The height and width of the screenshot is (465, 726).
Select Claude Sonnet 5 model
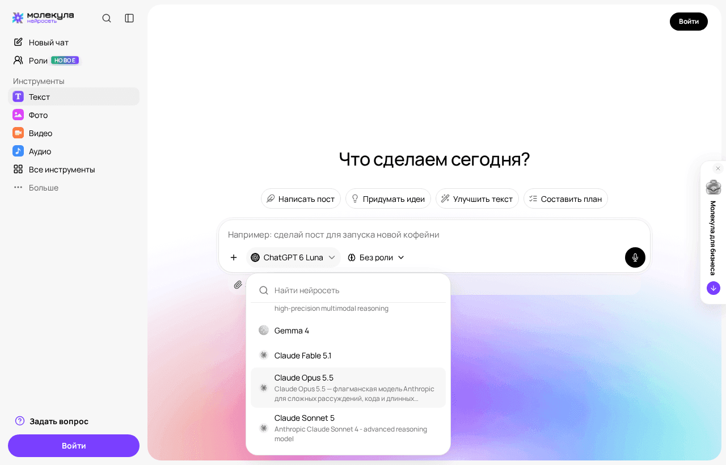pos(348,428)
